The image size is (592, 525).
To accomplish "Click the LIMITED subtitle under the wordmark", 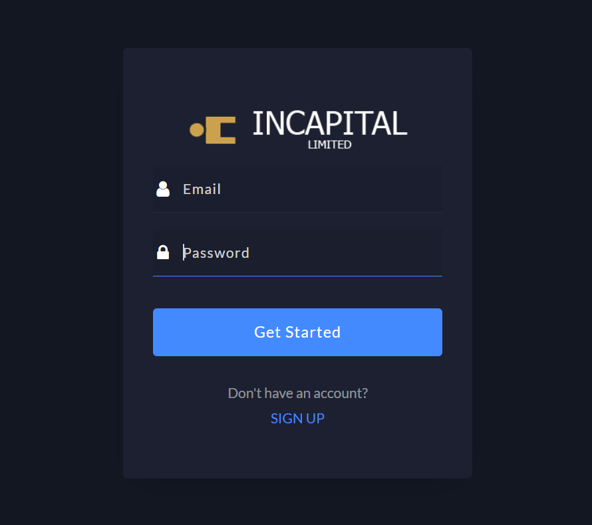I will click(330, 145).
